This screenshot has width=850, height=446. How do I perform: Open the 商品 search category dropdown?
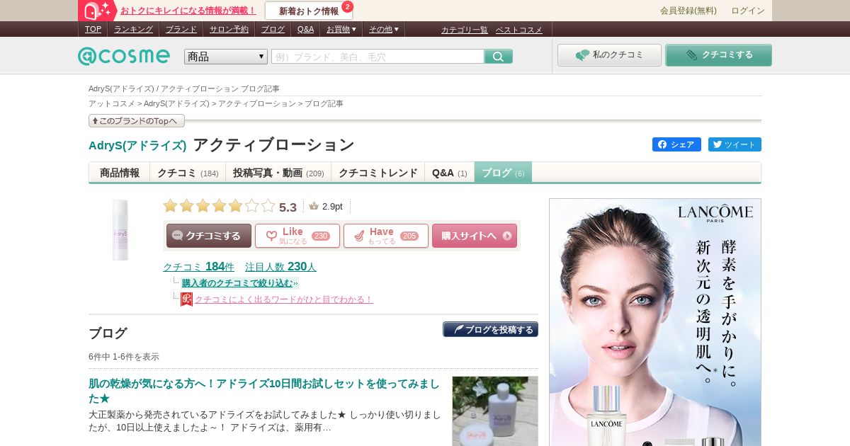[x=226, y=57]
